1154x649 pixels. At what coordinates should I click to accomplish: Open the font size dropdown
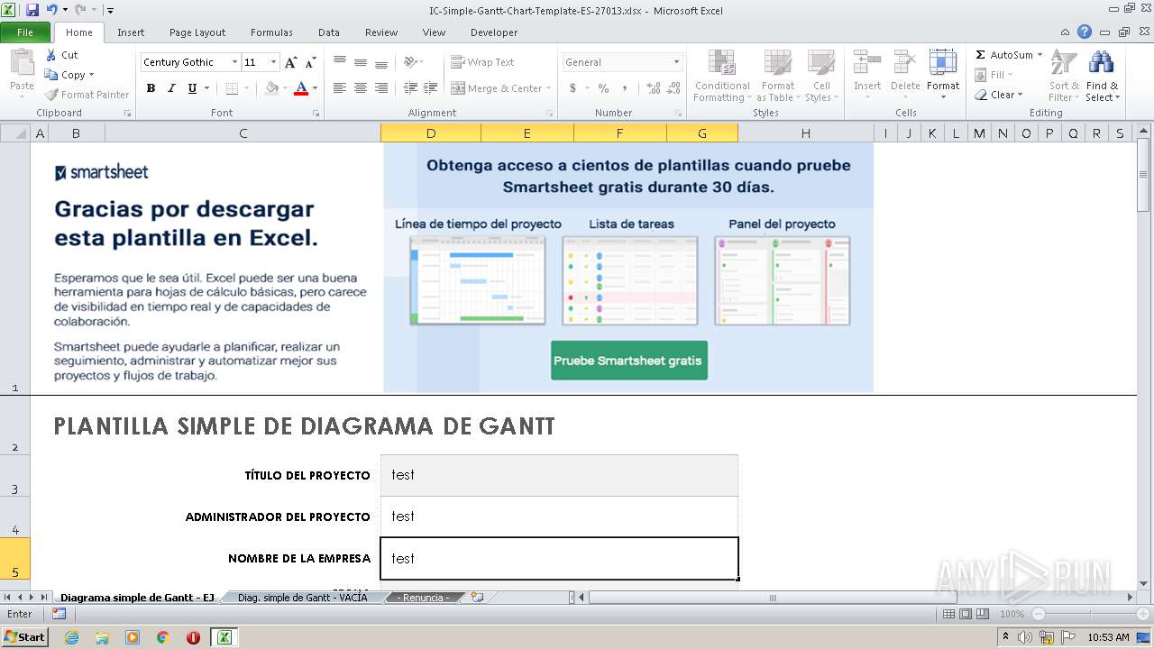pos(274,62)
